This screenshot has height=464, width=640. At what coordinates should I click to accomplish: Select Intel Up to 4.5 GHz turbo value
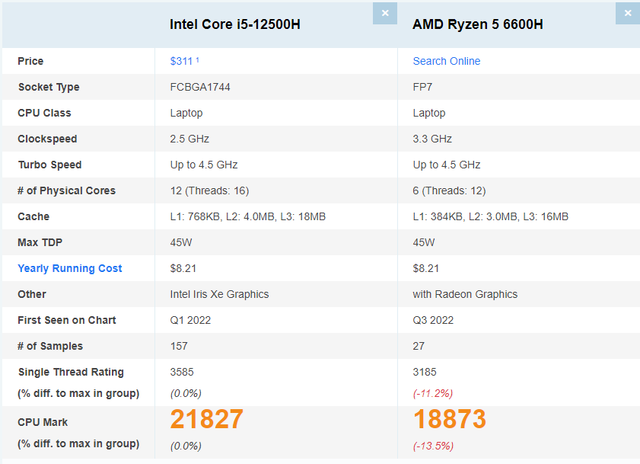pyautogui.click(x=204, y=165)
